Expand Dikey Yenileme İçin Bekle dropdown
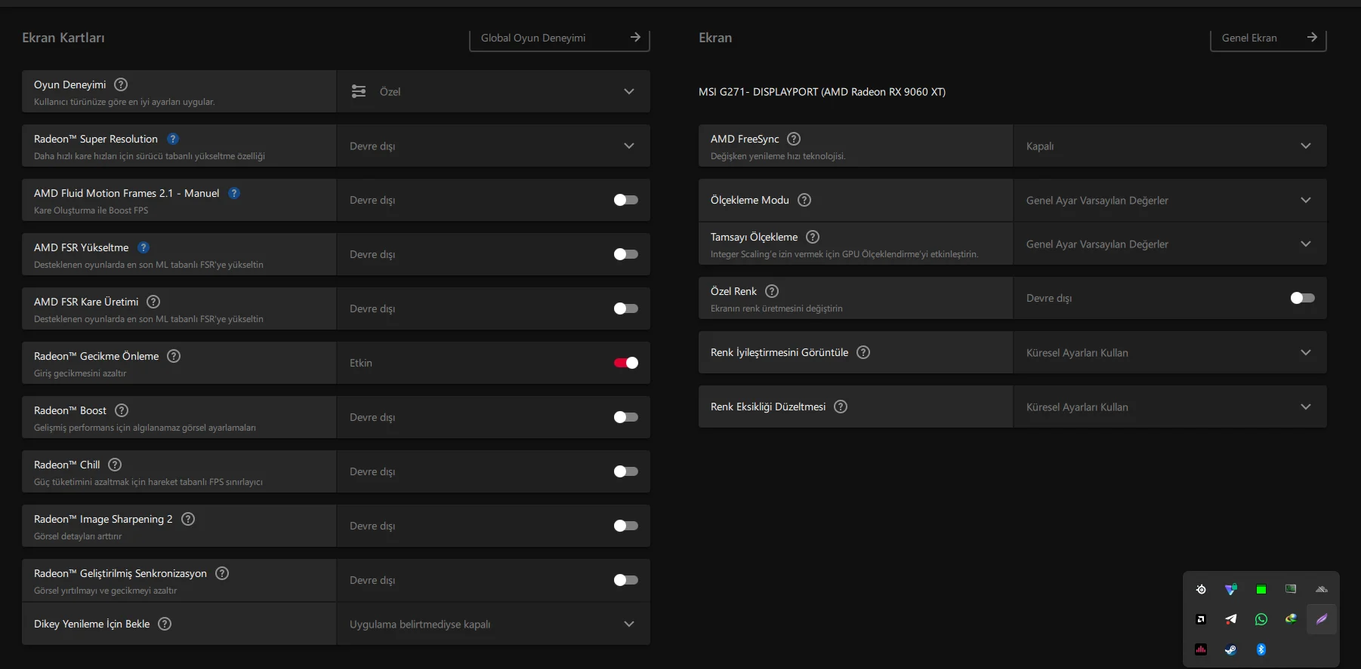The image size is (1361, 669). (493, 624)
